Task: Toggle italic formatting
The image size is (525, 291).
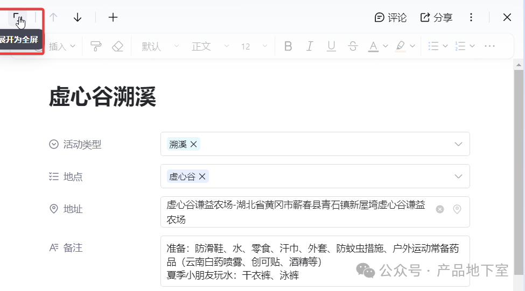Action: point(310,46)
